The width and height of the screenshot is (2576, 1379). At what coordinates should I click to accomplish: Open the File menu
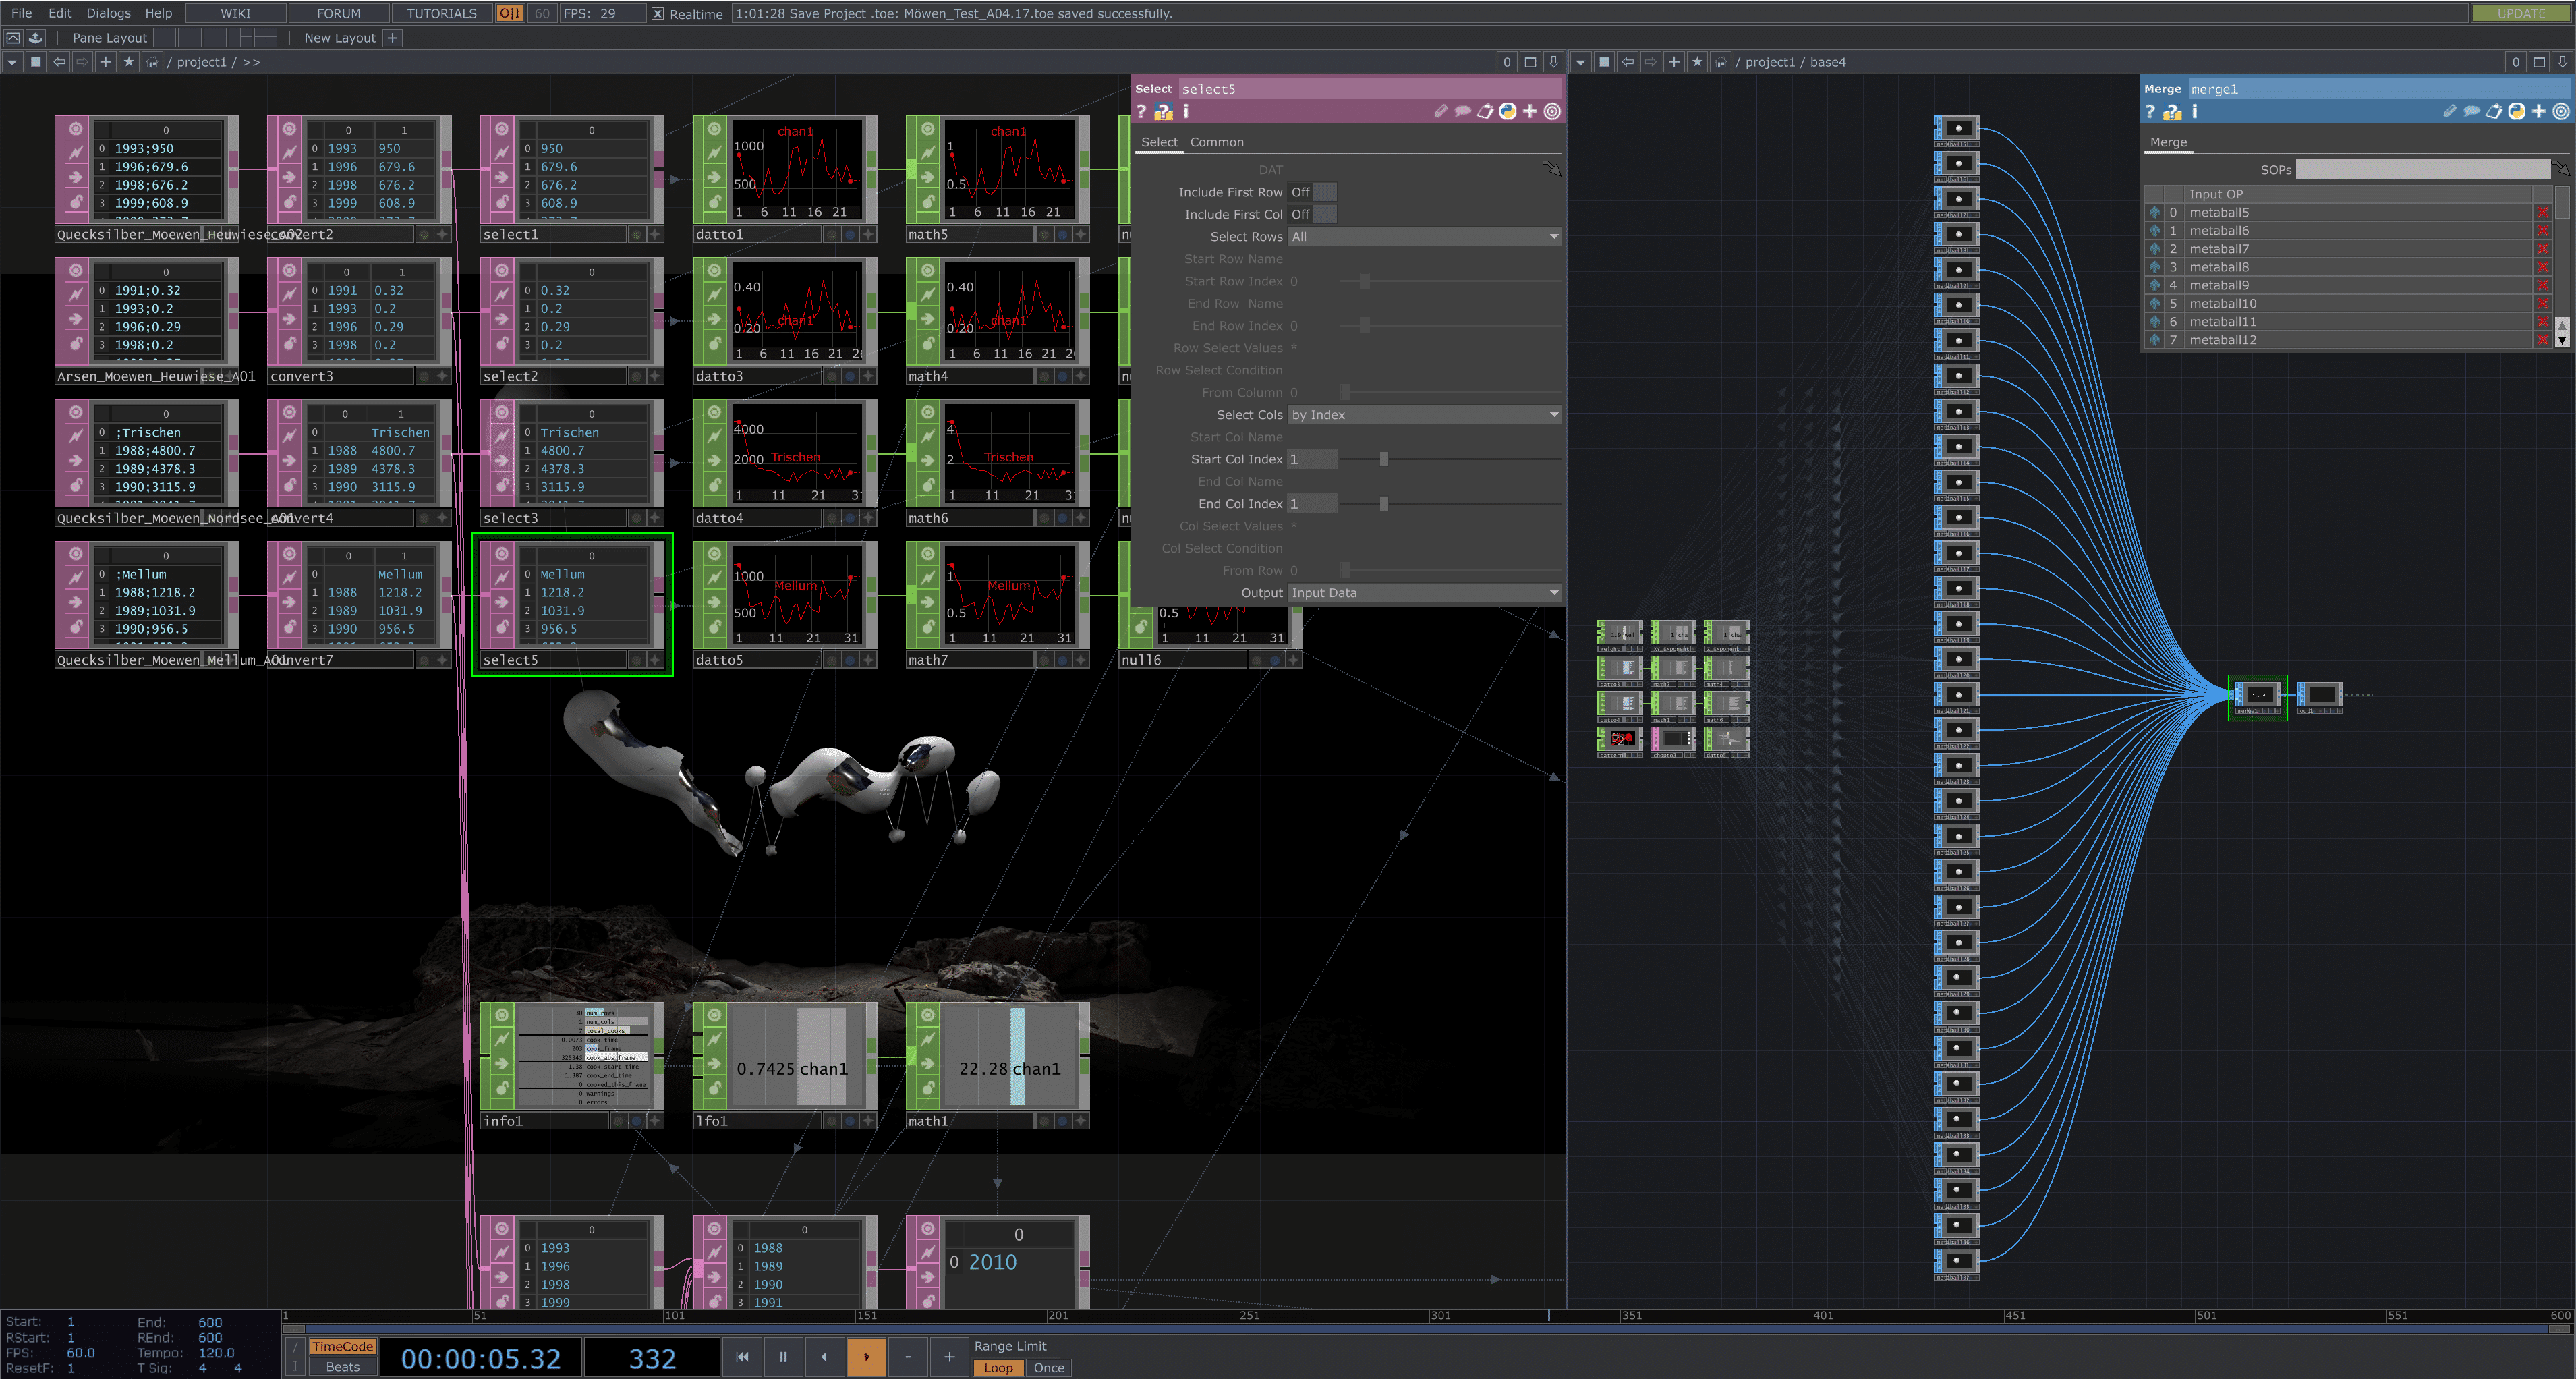pyautogui.click(x=21, y=13)
